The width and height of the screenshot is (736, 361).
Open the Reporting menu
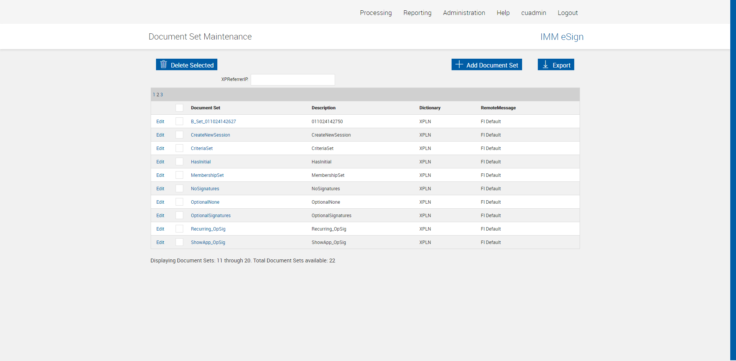pos(417,13)
